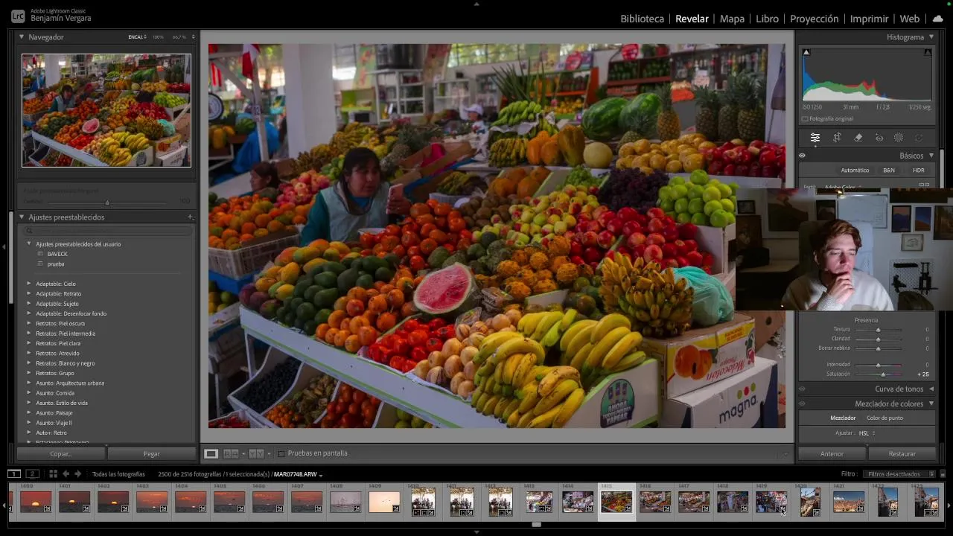The image size is (953, 536).
Task: Select Navegador preview thumbnail
Action: (x=106, y=110)
